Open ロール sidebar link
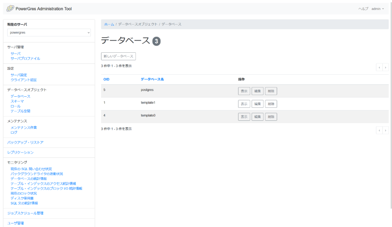Screen dimensions: 392x227 (15, 106)
